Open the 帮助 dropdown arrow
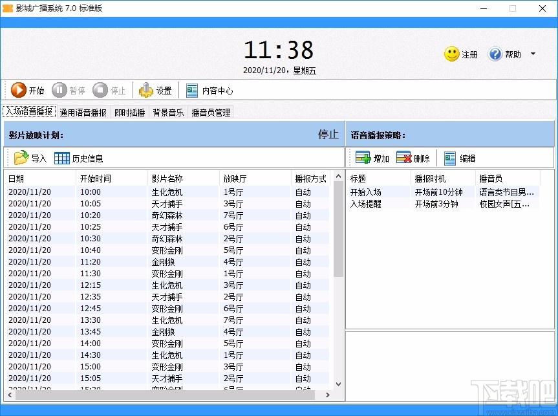The image size is (558, 416). point(532,54)
